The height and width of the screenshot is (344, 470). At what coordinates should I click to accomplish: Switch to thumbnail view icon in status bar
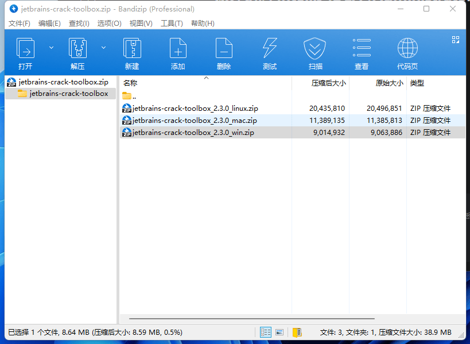click(279, 333)
